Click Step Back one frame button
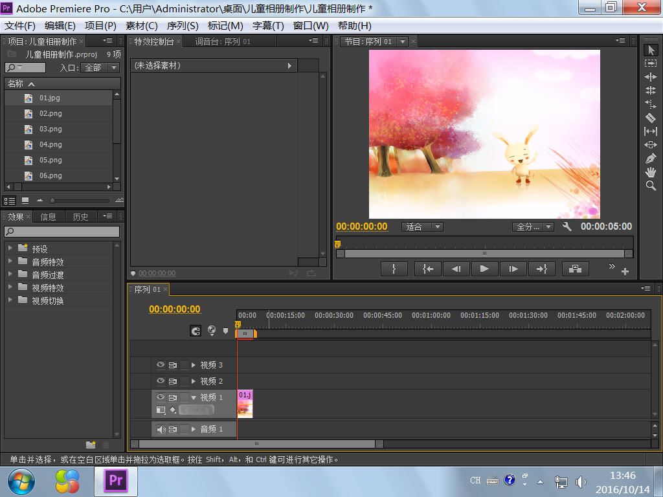 (456, 269)
